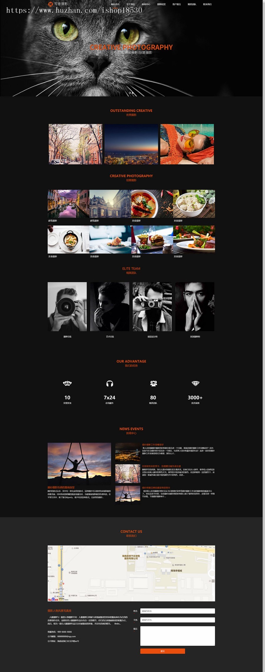
Task: Click into the 手机 phone input field
Action: pyautogui.click(x=178, y=620)
